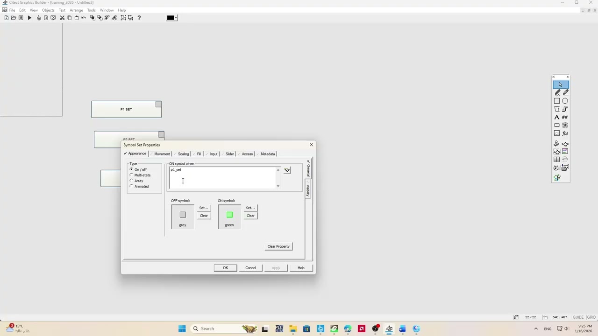Viewport: 598px width, 336px height.
Task: Click Set... for the OFF symbol
Action: point(204,208)
